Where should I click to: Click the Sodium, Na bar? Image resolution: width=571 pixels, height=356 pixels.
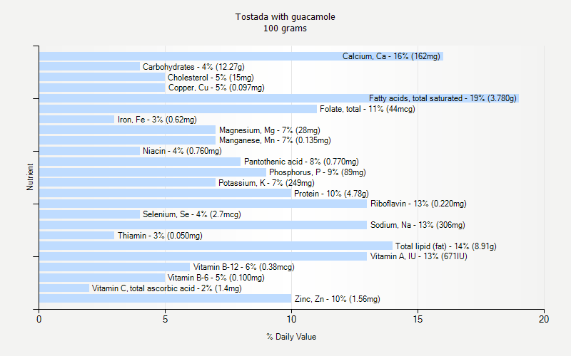point(203,225)
